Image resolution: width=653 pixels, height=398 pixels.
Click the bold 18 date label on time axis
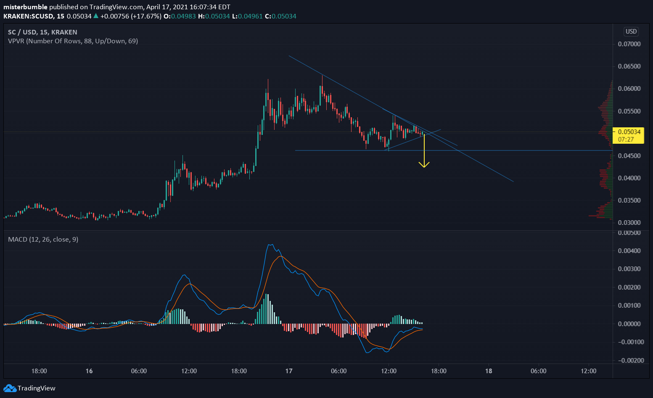[489, 371]
